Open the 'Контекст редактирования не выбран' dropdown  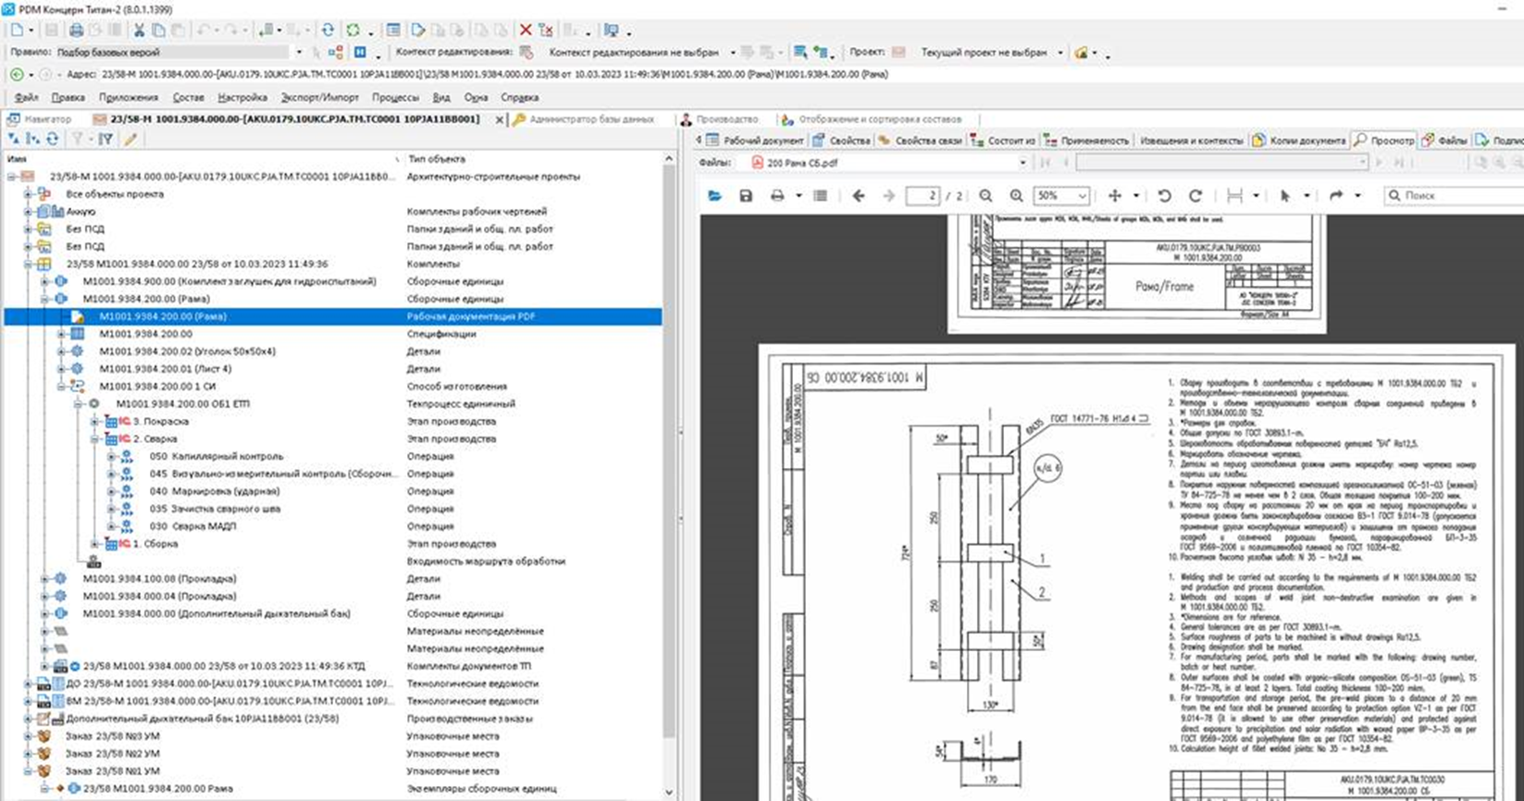pos(733,53)
